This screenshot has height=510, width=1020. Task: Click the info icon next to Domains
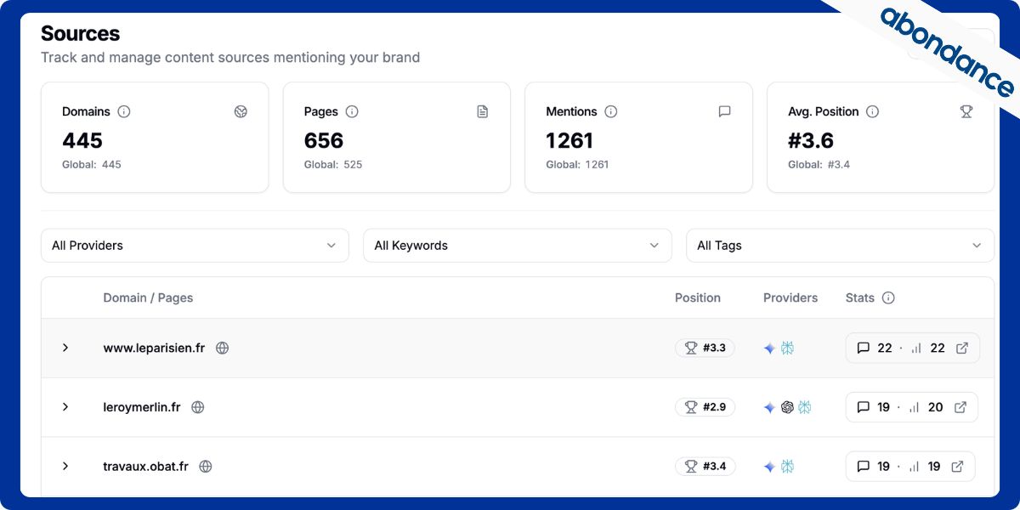pos(124,111)
